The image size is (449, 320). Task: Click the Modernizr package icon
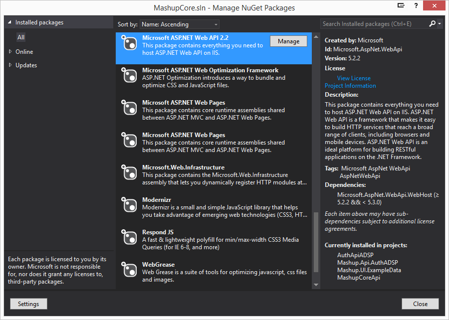(x=129, y=204)
